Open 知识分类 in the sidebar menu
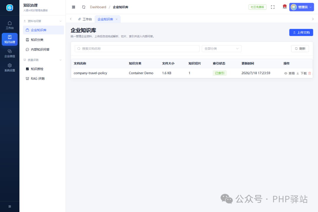Viewport: 318px width, 212px height. click(x=43, y=40)
